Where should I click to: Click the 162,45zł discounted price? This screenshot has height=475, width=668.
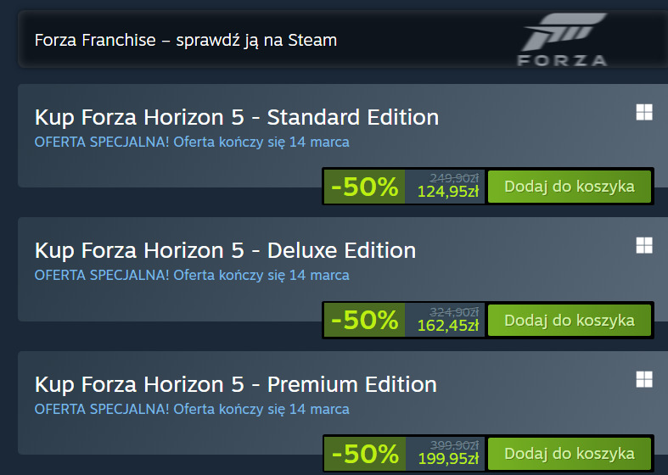click(x=447, y=326)
